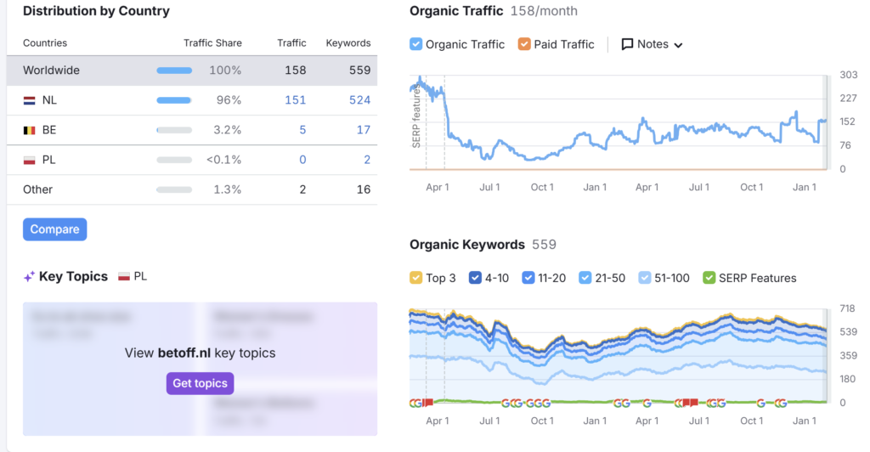Click the Belgium flag in the BE row
Viewport: 870px width, 452px height.
point(29,130)
